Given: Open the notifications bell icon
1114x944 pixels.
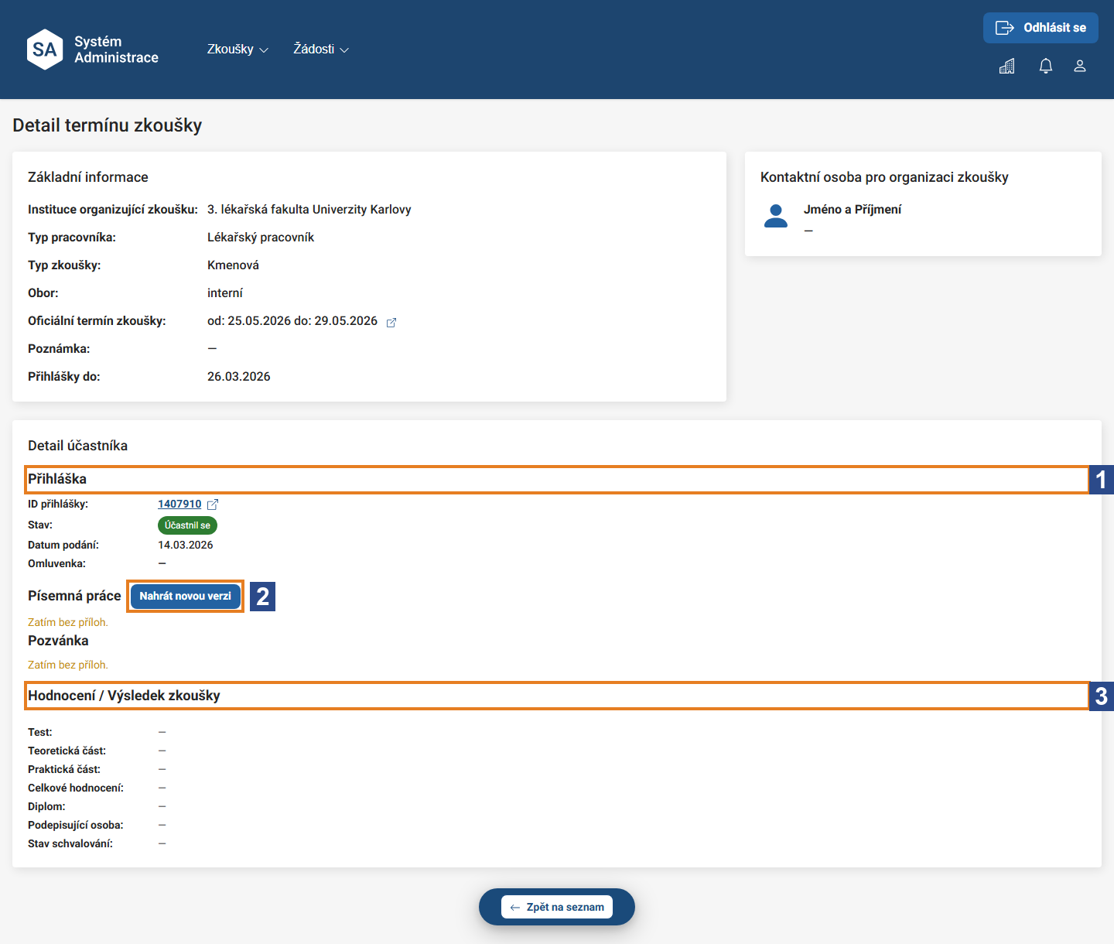Looking at the screenshot, I should click(1046, 66).
